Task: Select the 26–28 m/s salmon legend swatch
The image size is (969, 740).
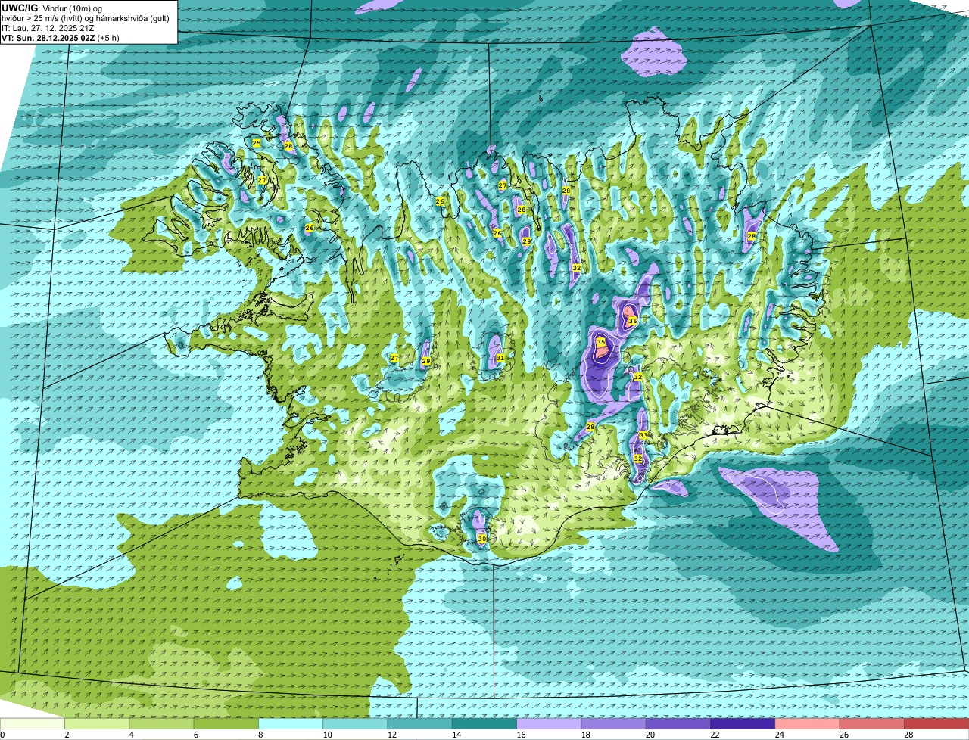Action: (x=872, y=723)
